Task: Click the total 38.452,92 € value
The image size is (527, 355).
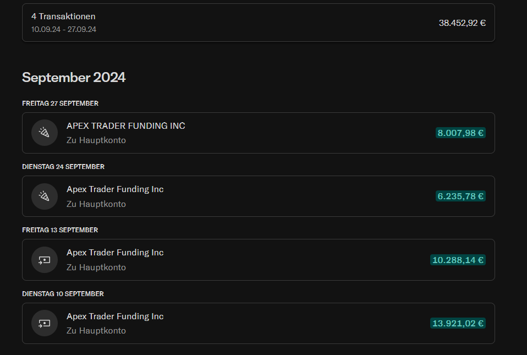Action: coord(462,23)
